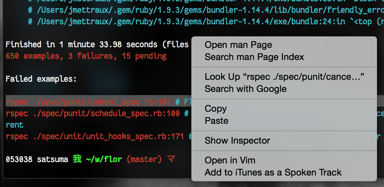Screen dimensions: 384x187
Task: Click the unit_hooks_spec.rb:171 failure line
Action: [95, 137]
